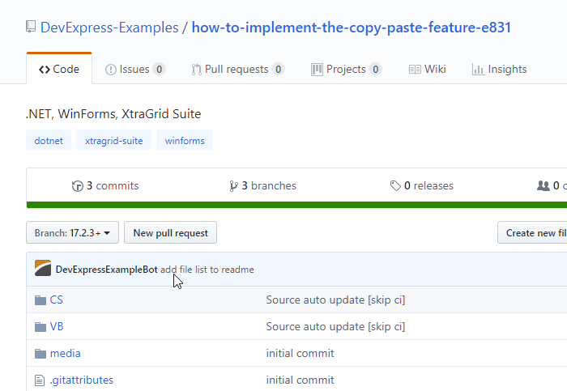Click the repository book icon
This screenshot has width=567, height=391.
(x=31, y=28)
